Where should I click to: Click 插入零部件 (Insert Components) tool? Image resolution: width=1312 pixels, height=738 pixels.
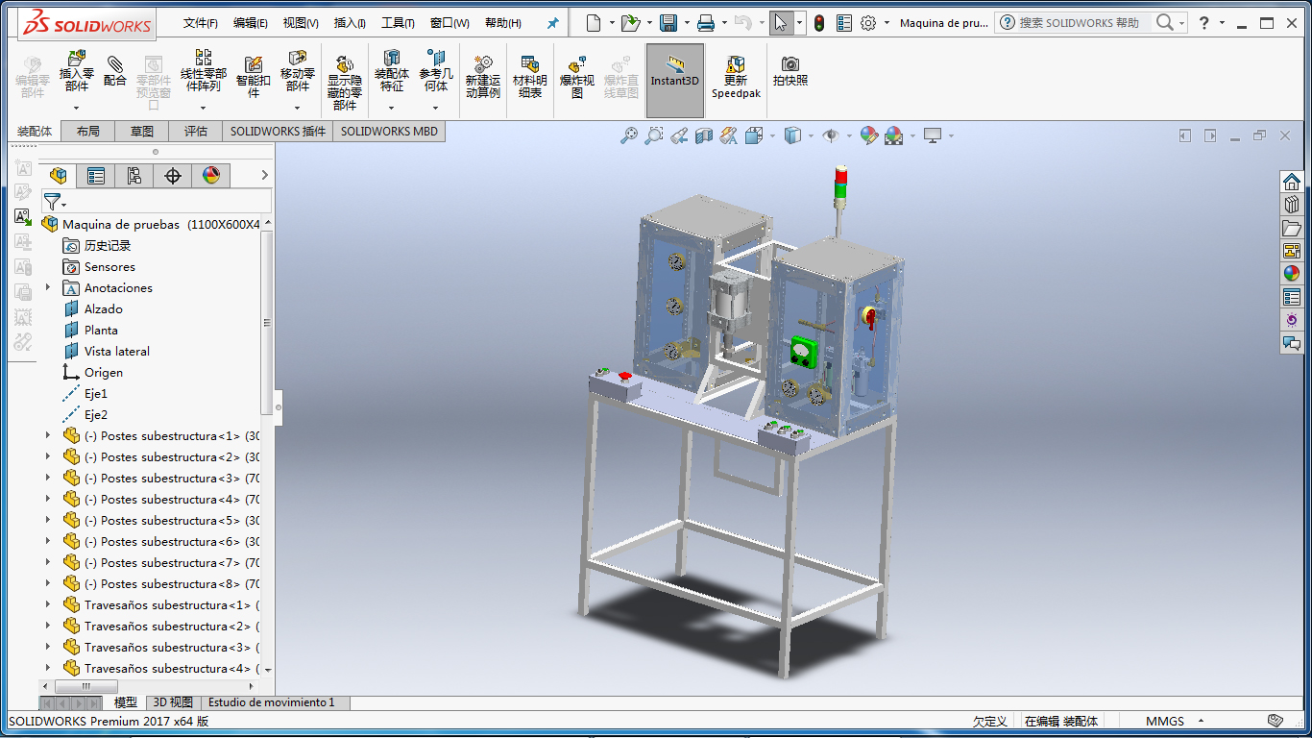(77, 71)
